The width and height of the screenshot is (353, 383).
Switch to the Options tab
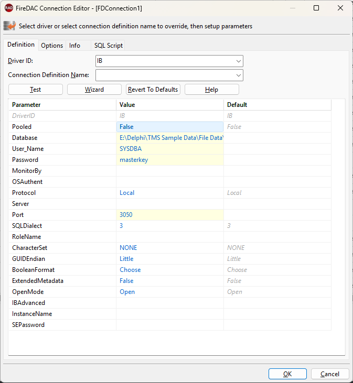tap(52, 46)
